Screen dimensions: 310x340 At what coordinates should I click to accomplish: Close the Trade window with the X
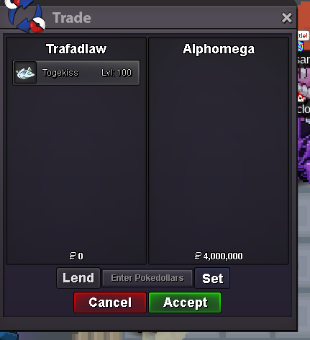(286, 18)
